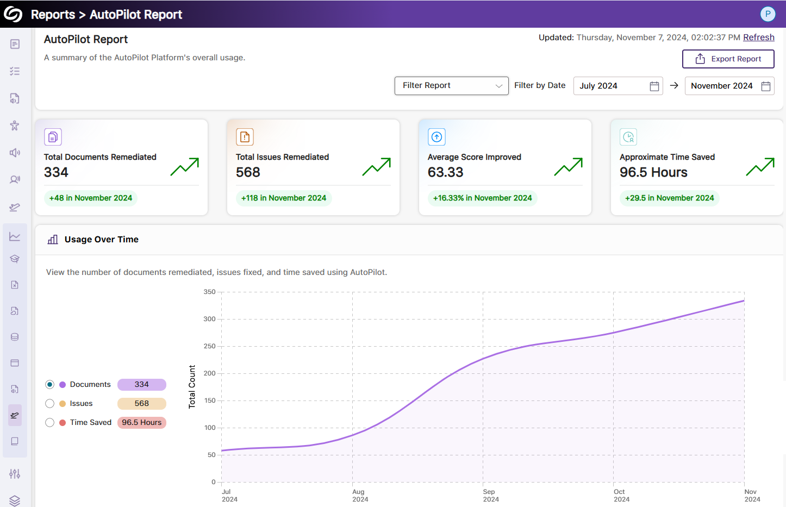Click the purple 334 Documents badge

point(141,385)
